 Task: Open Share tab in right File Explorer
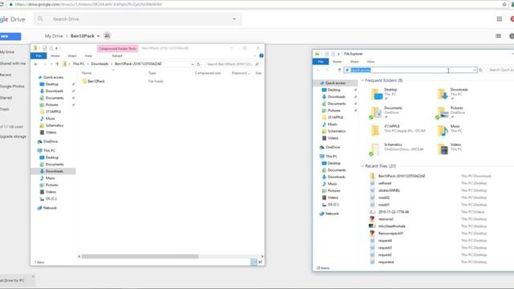click(x=354, y=62)
